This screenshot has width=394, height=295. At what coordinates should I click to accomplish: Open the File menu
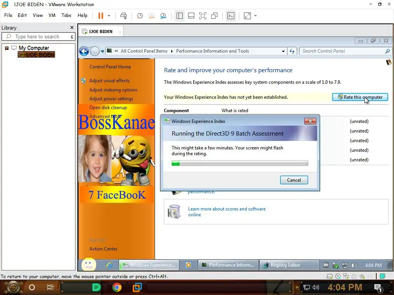[x=8, y=15]
